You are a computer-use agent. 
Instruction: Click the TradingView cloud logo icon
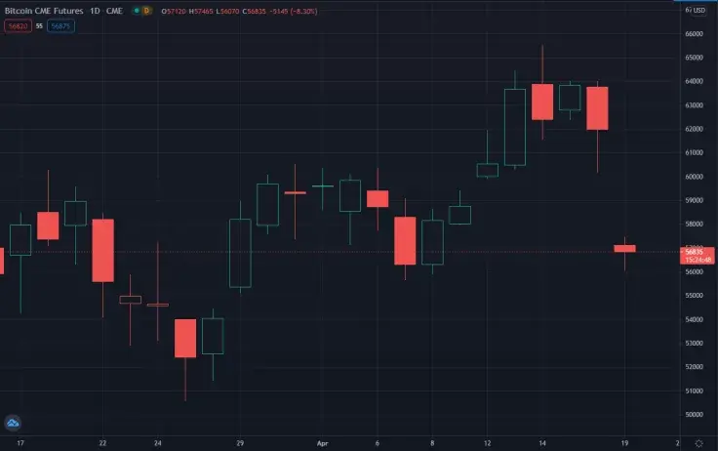(14, 424)
